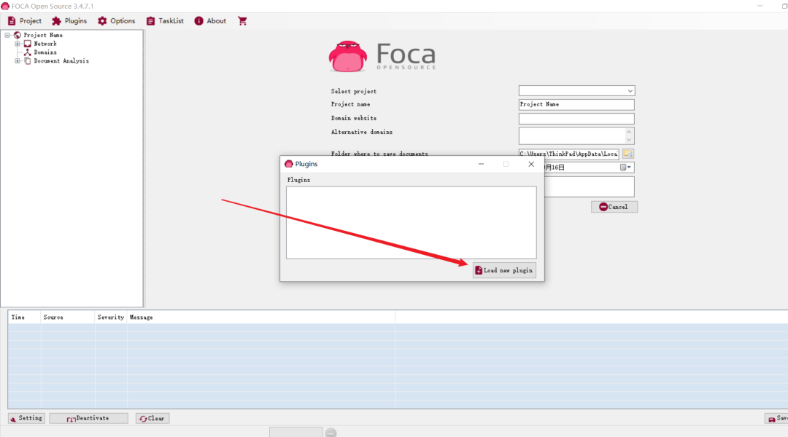Open the Project menu
The height and width of the screenshot is (437, 788).
point(25,21)
